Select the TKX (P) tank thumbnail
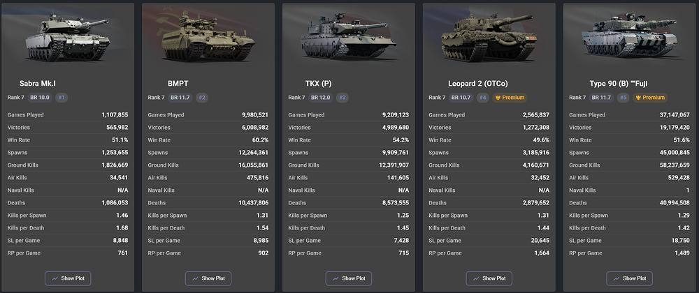The height and width of the screenshot is (293, 699). coord(349,38)
